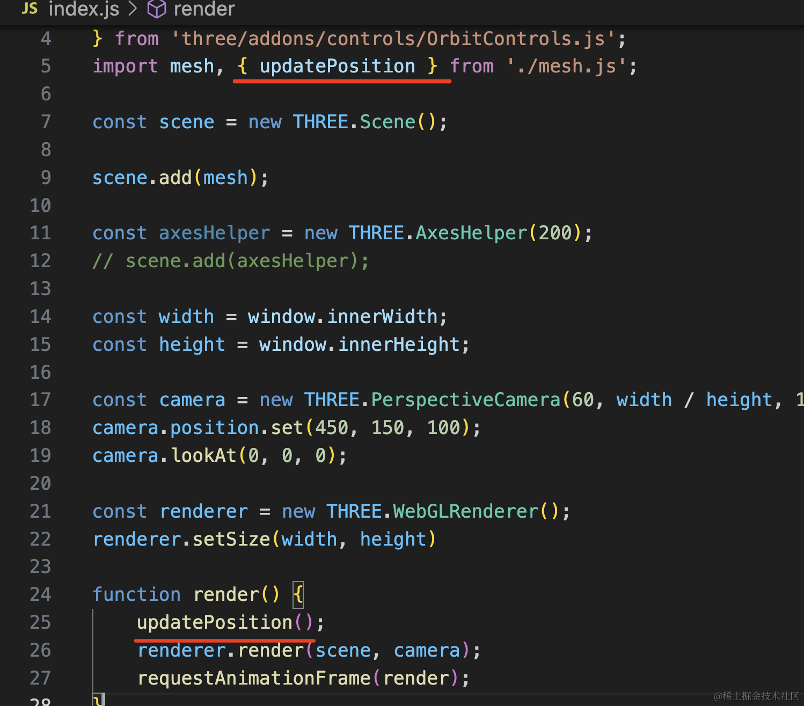Open index.js in the breadcrumb
Screen dimensions: 804x706
click(84, 9)
